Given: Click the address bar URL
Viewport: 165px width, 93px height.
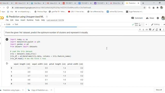Looking at the screenshot, I should click(x=53, y=7).
